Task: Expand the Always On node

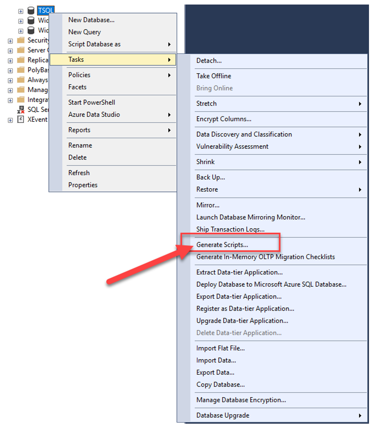Action: click(x=10, y=80)
